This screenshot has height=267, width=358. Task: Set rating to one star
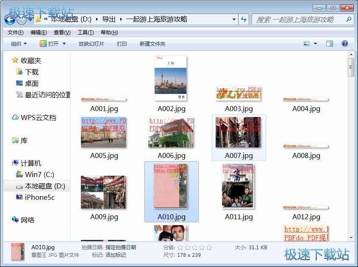click(180, 248)
